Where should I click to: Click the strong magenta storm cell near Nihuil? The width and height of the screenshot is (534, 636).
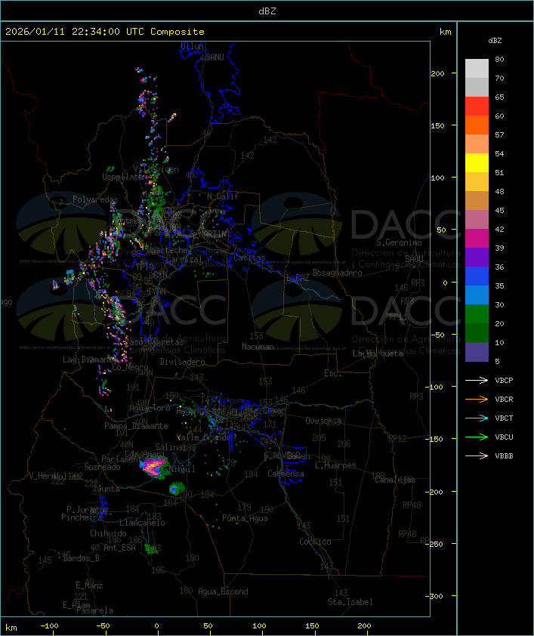point(153,467)
